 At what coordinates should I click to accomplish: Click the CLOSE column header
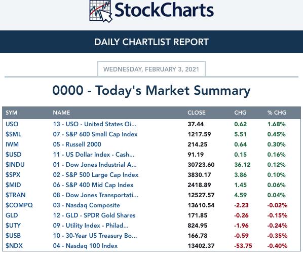click(x=197, y=113)
